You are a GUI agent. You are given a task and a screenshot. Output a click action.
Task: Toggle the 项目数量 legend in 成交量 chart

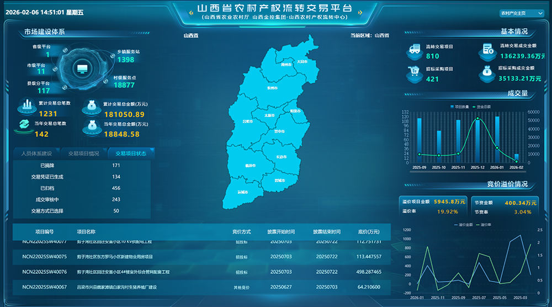click(x=459, y=106)
